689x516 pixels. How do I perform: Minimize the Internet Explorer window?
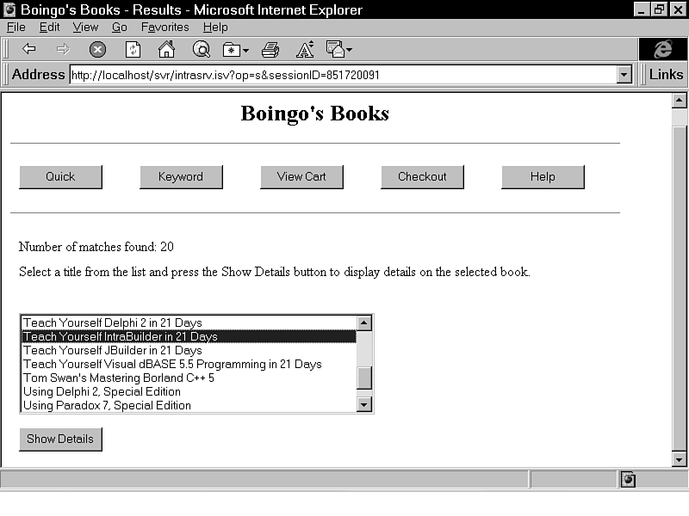tap(641, 9)
